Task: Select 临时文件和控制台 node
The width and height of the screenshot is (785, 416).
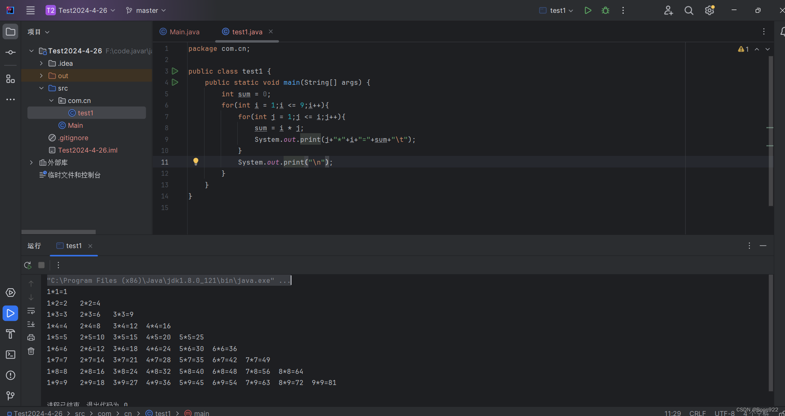Action: coord(70,175)
